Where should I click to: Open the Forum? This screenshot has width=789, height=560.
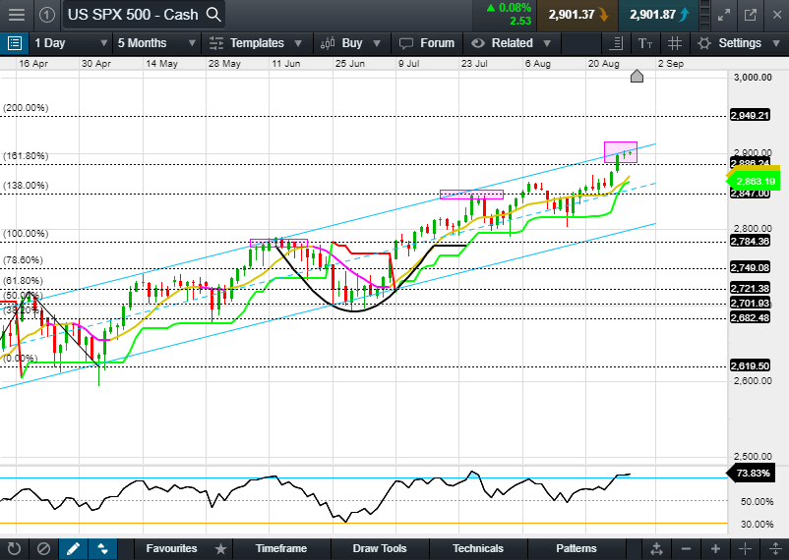pos(427,43)
